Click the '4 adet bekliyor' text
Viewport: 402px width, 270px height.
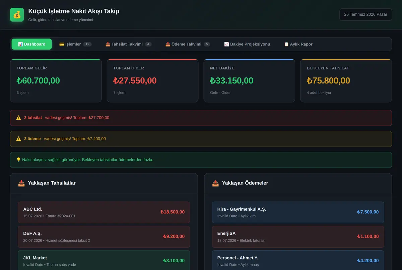pos(319,93)
